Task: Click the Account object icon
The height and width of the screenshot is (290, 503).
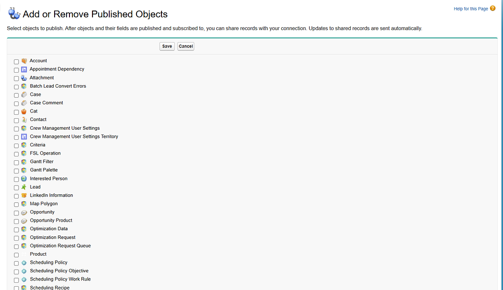Action: tap(24, 61)
